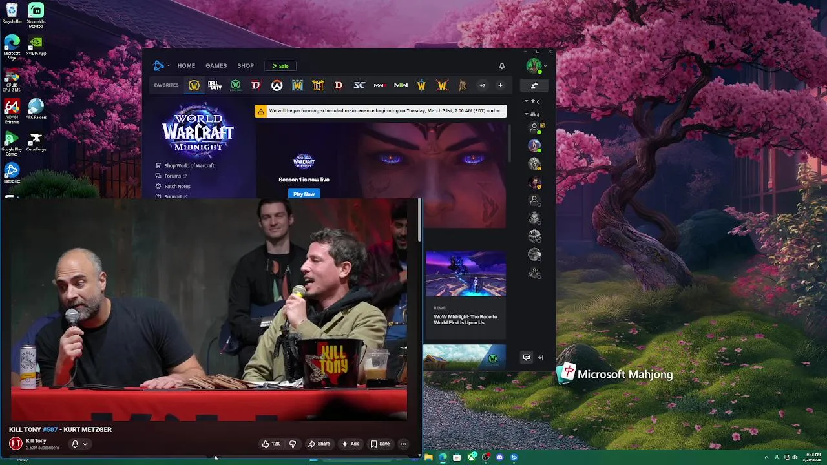This screenshot has width=827, height=465.
Task: Open Discord from the taskbar
Action: click(x=499, y=457)
